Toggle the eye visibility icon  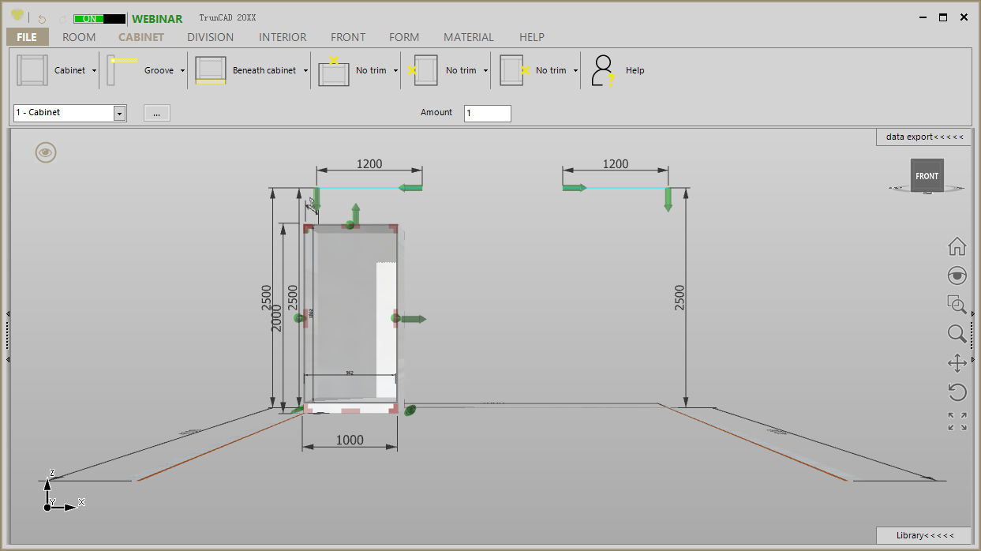pyautogui.click(x=46, y=152)
